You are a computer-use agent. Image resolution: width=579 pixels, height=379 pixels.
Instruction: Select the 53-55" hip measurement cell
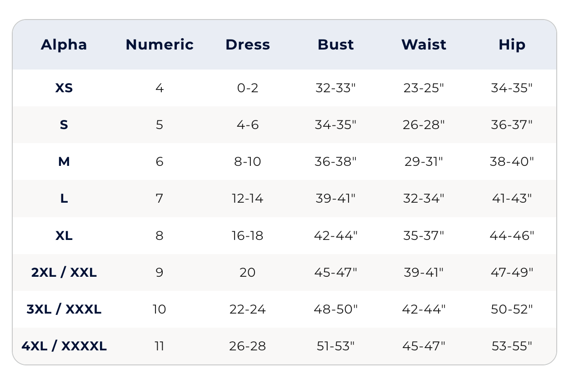[x=512, y=346]
